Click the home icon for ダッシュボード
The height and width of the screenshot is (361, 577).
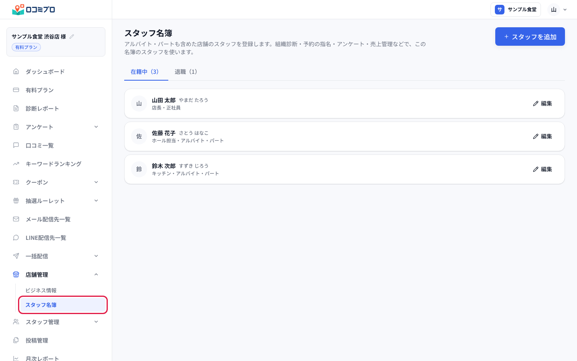16,71
